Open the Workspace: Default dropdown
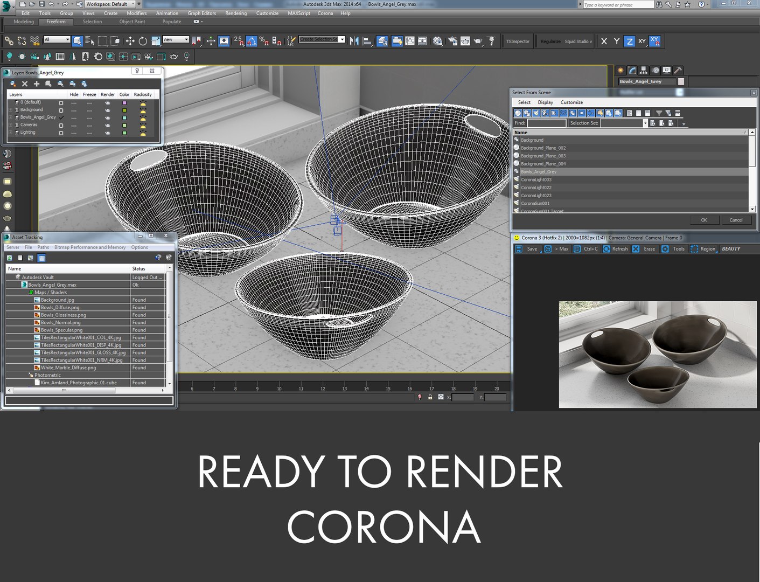760x582 pixels. 110,4
